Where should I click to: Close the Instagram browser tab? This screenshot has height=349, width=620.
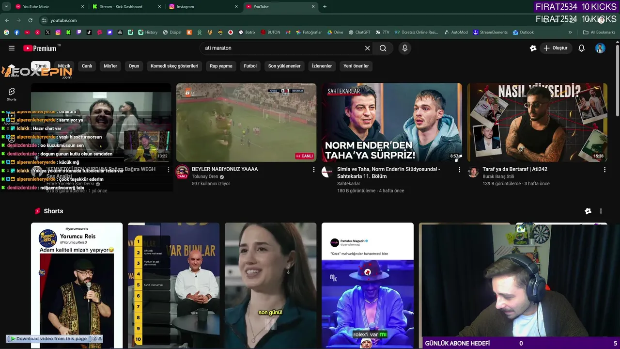click(x=236, y=7)
